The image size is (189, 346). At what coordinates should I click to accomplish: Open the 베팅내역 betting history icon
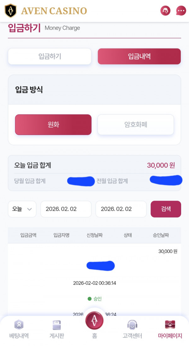pos(19,328)
